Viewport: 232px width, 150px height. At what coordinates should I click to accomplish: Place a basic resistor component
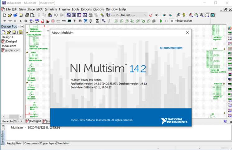(10, 21)
